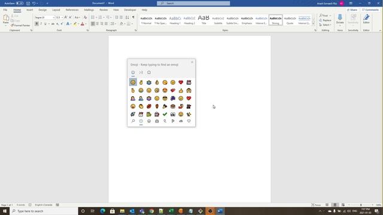Open the Home ribbon tab
This screenshot has height=215, width=383.
click(17, 10)
